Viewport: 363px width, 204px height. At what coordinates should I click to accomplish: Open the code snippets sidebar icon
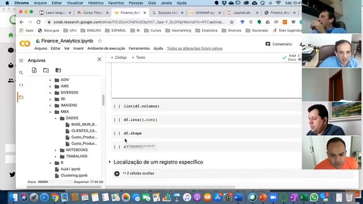tap(21, 85)
